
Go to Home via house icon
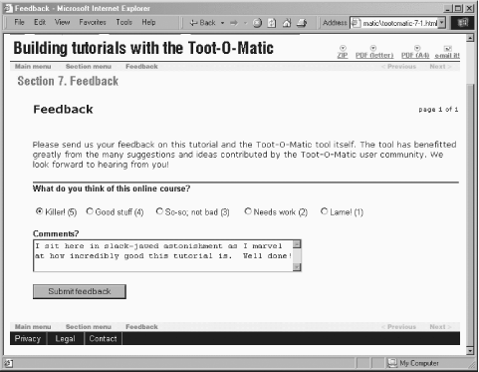(x=287, y=23)
